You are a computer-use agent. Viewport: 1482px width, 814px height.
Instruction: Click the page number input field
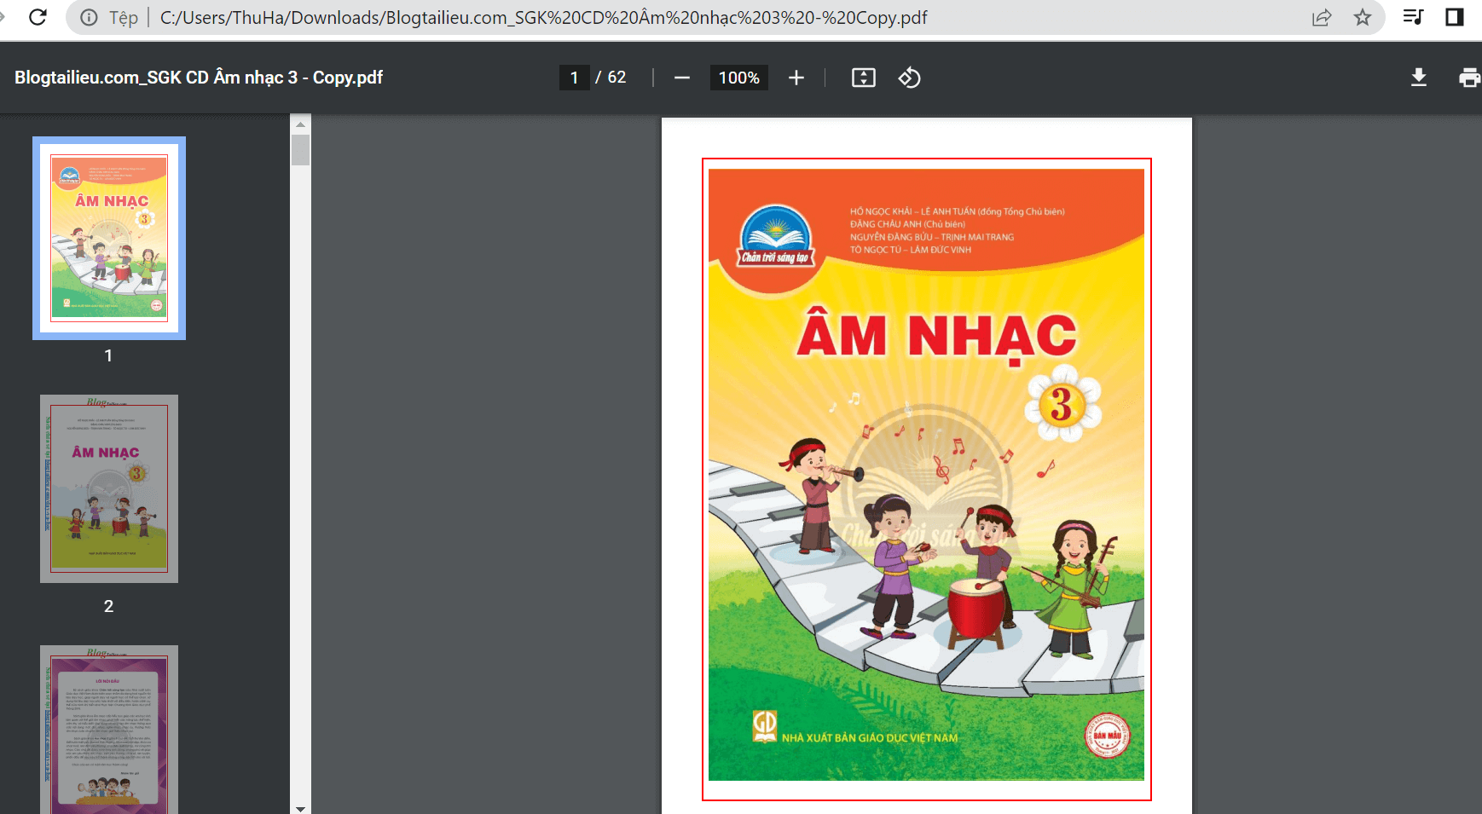pos(575,78)
